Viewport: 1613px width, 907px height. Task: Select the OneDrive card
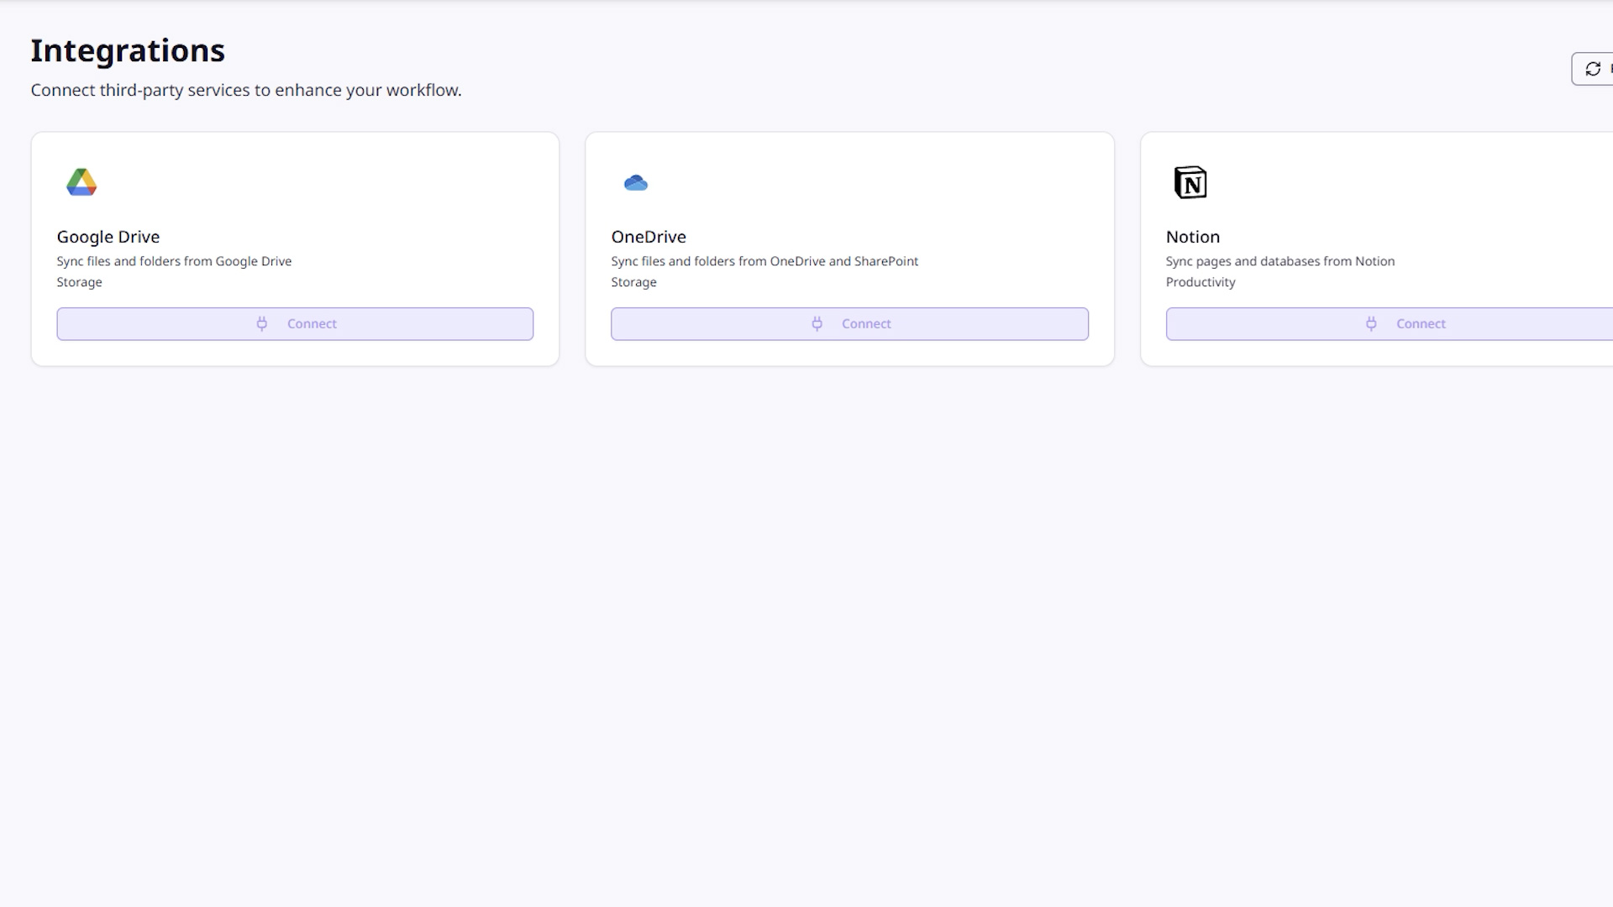click(x=849, y=248)
